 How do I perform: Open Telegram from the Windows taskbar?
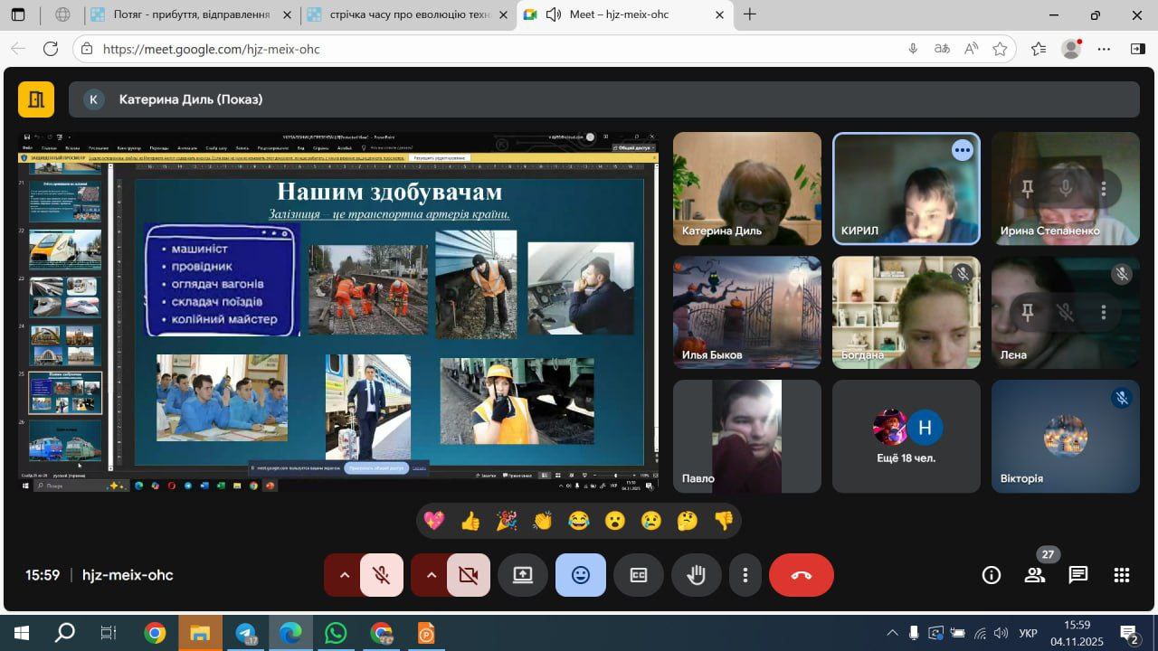245,633
